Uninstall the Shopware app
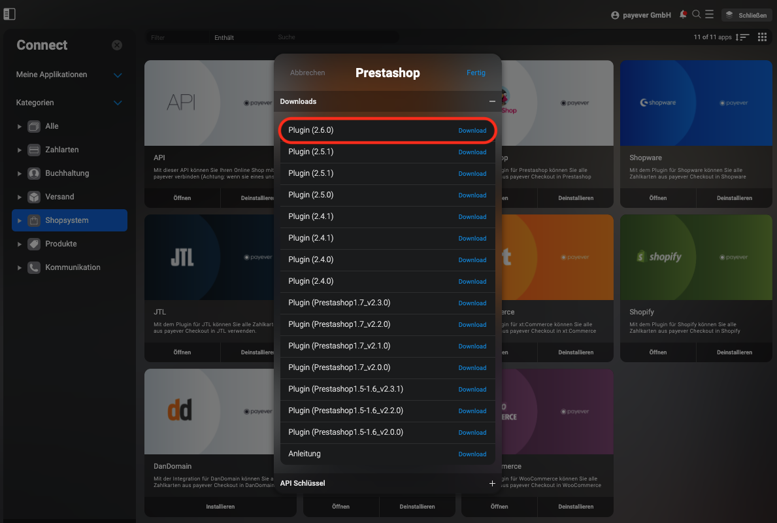The image size is (777, 523). pos(735,198)
